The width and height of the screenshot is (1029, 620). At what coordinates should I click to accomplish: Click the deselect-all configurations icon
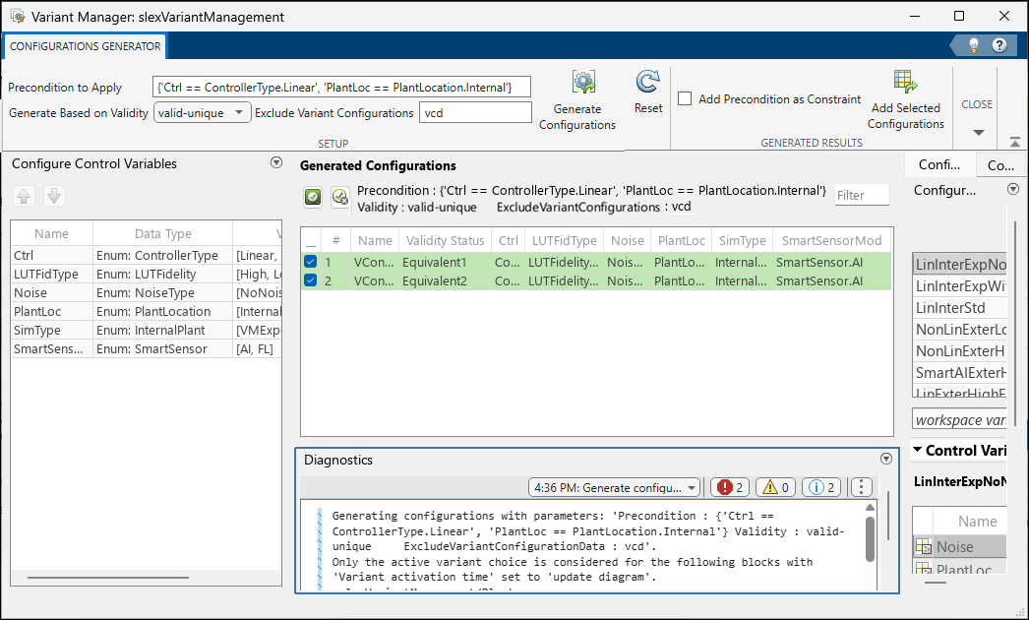tap(340, 197)
